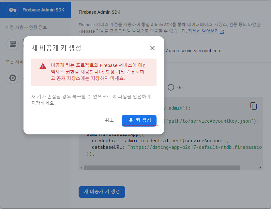Screen dimensions: 271x209
Task: Select the Firebase Admin SDK sidebar tab
Action: [36, 10]
